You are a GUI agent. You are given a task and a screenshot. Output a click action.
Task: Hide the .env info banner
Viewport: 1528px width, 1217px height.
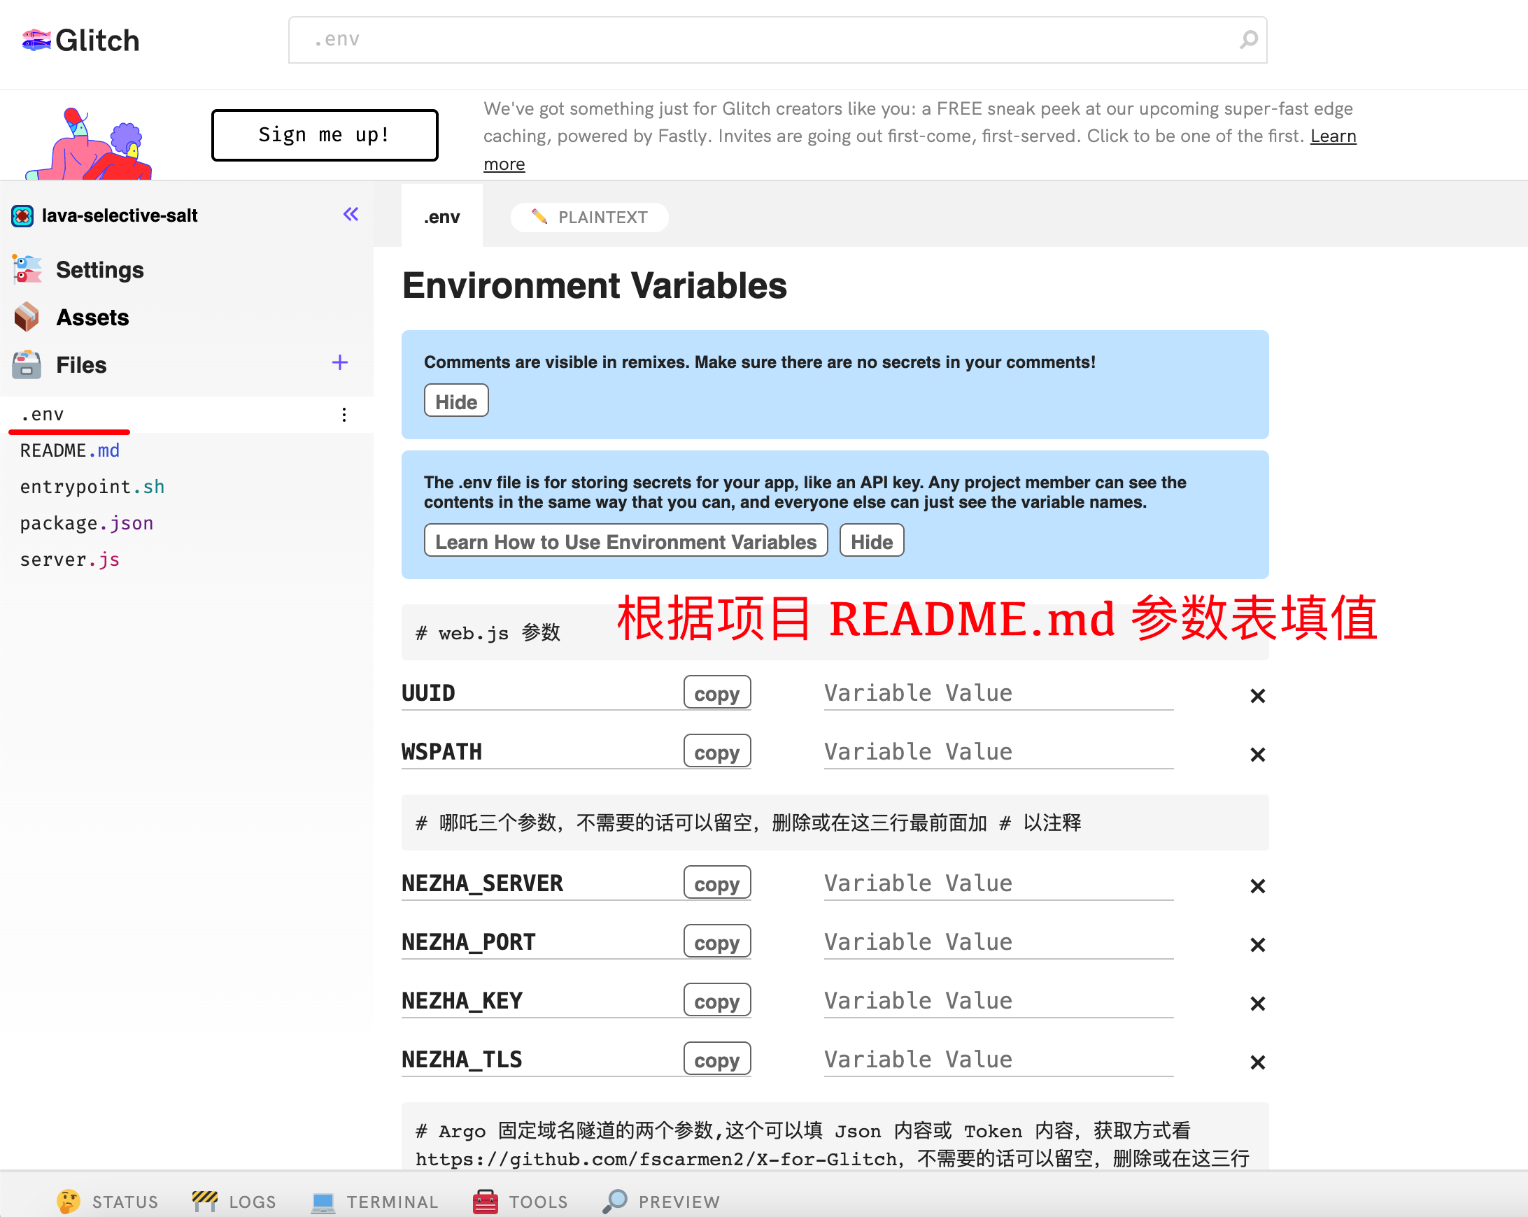click(x=871, y=540)
